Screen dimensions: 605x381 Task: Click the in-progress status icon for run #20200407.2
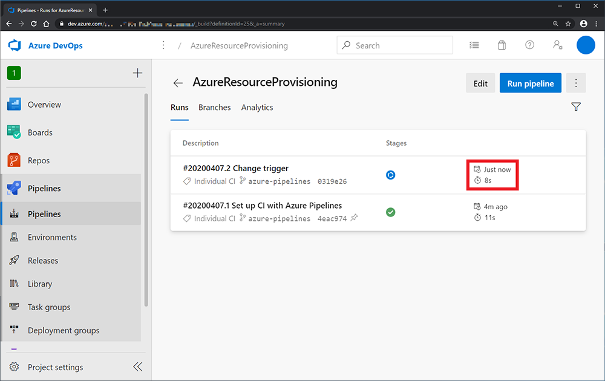click(x=390, y=175)
